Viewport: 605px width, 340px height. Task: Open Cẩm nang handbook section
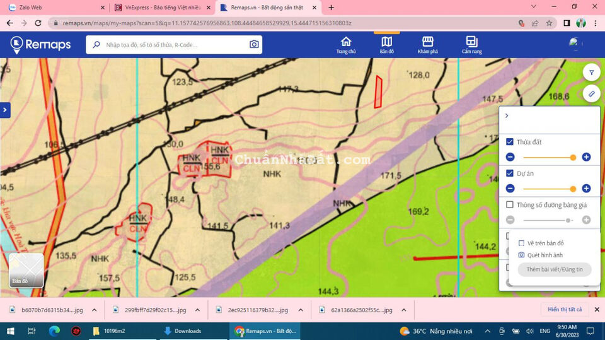pos(471,45)
